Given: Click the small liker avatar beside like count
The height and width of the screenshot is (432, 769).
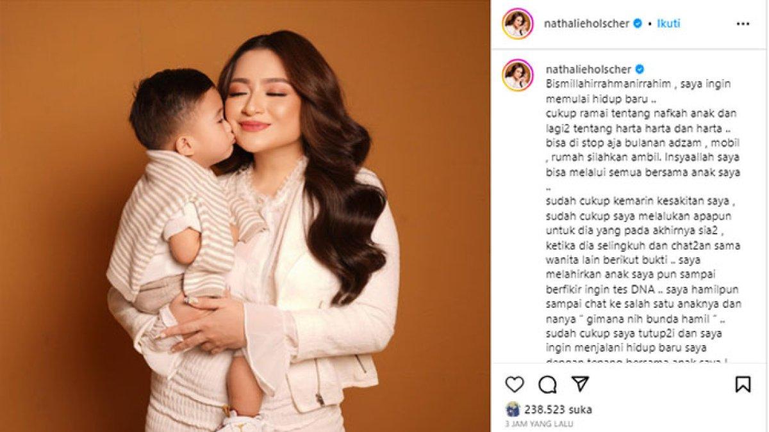Looking at the screenshot, I should 513,410.
